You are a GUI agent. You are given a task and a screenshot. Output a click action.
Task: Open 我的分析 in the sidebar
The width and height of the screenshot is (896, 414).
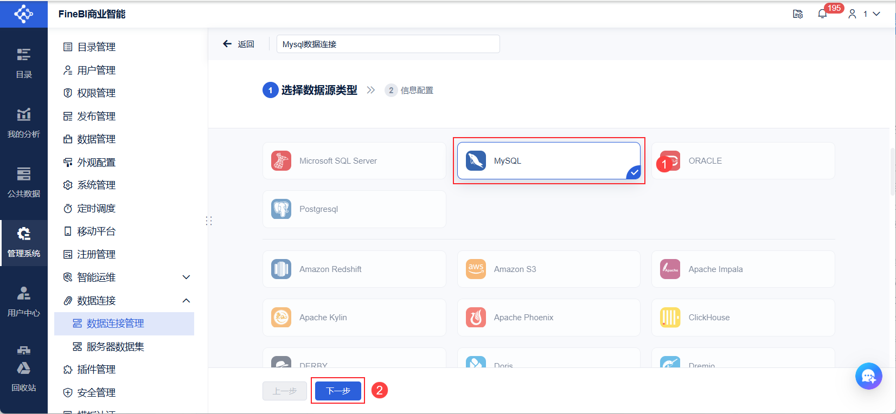pos(23,123)
